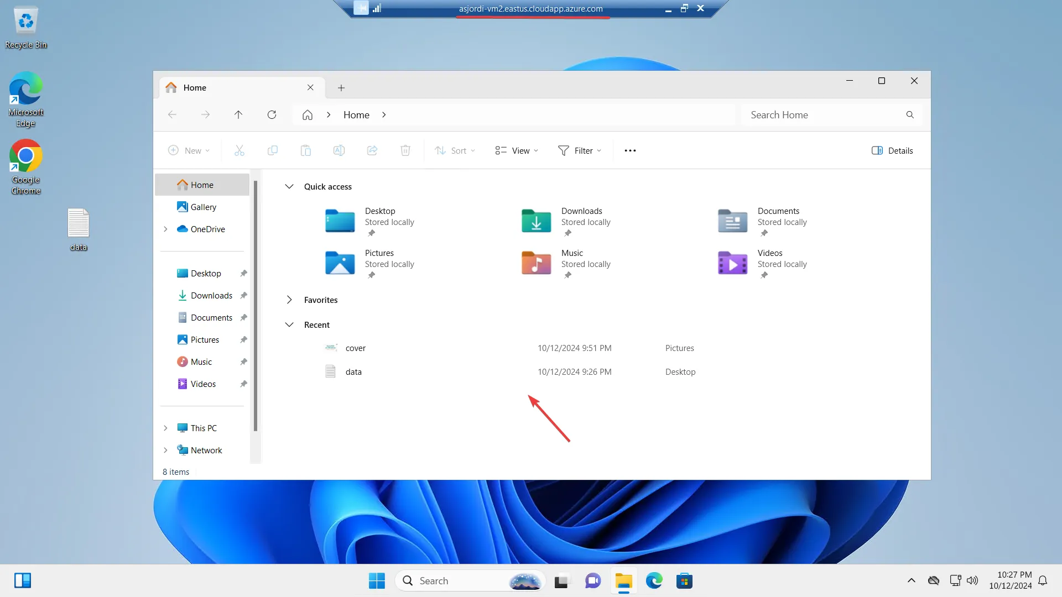1062x597 pixels.
Task: Open the Windows Start button
Action: (x=377, y=580)
